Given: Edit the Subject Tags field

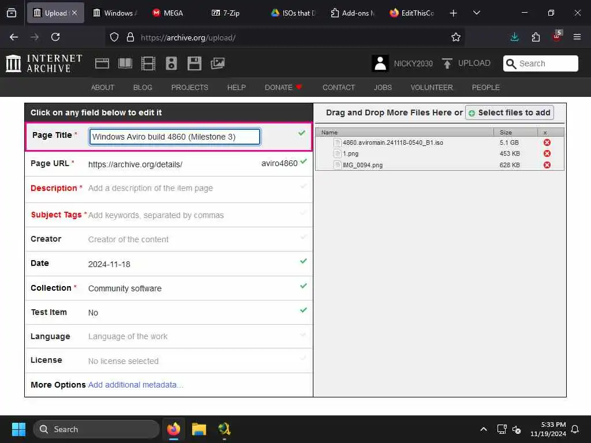Looking at the screenshot, I should [156, 215].
